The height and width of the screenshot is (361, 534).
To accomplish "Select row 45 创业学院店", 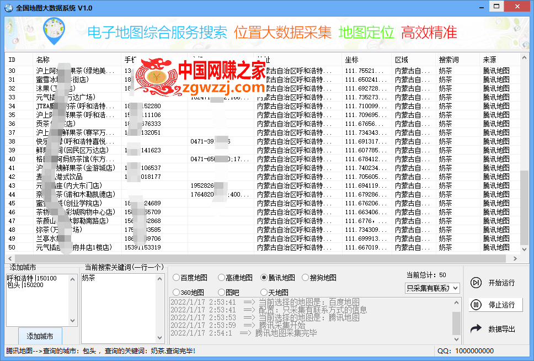I will pyautogui.click(x=262, y=203).
